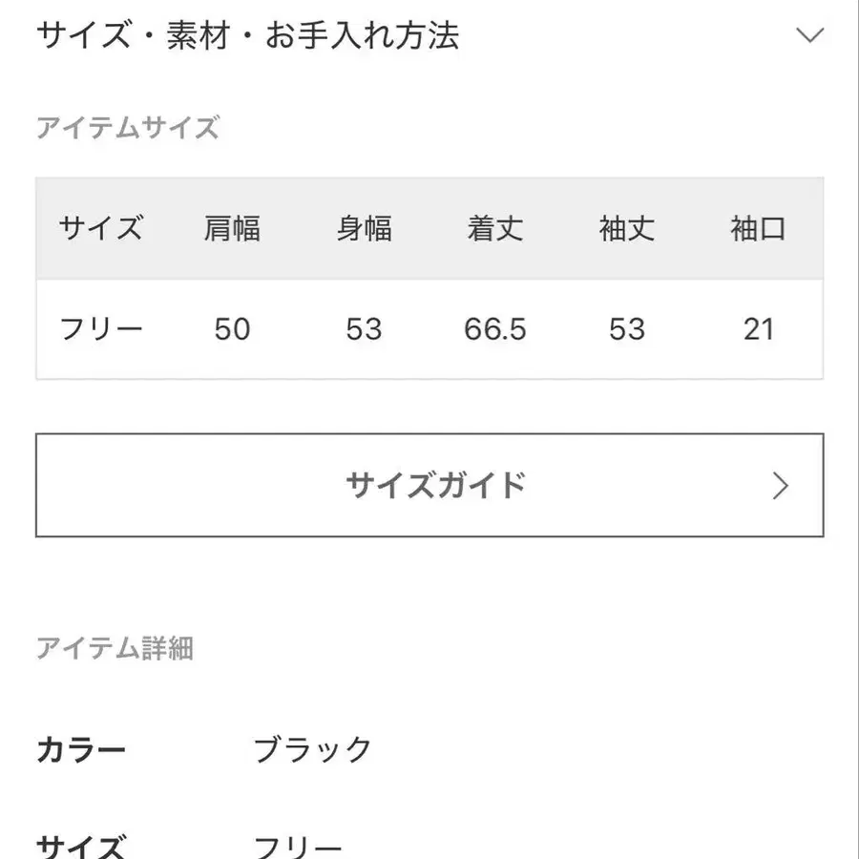
Task: Select the ブラック color value
Action: point(312,749)
